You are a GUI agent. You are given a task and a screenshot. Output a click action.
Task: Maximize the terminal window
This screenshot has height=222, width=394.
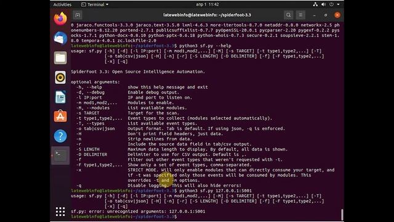pos(326,15)
